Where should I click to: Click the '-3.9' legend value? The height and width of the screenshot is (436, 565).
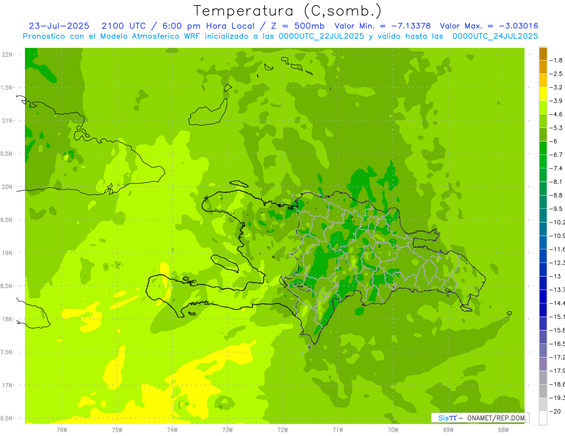[557, 101]
